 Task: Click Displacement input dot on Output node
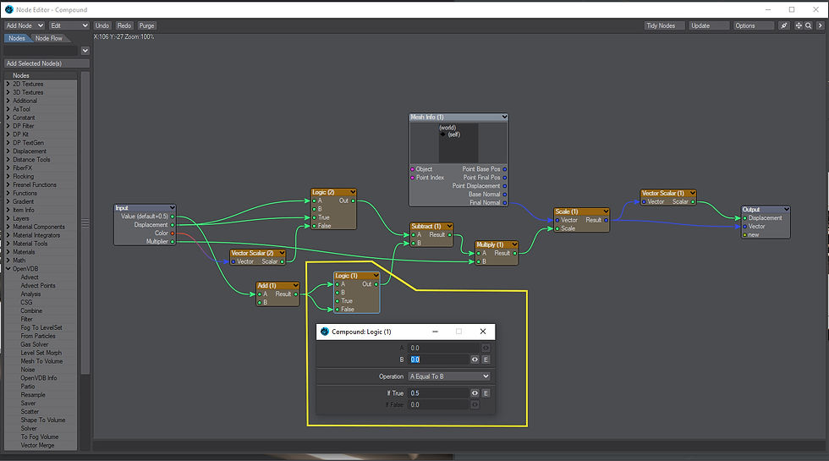tap(744, 218)
